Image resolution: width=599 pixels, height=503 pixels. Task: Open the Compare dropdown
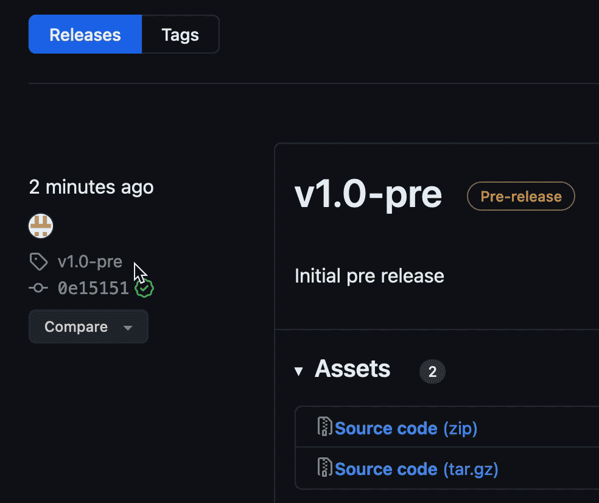point(128,326)
